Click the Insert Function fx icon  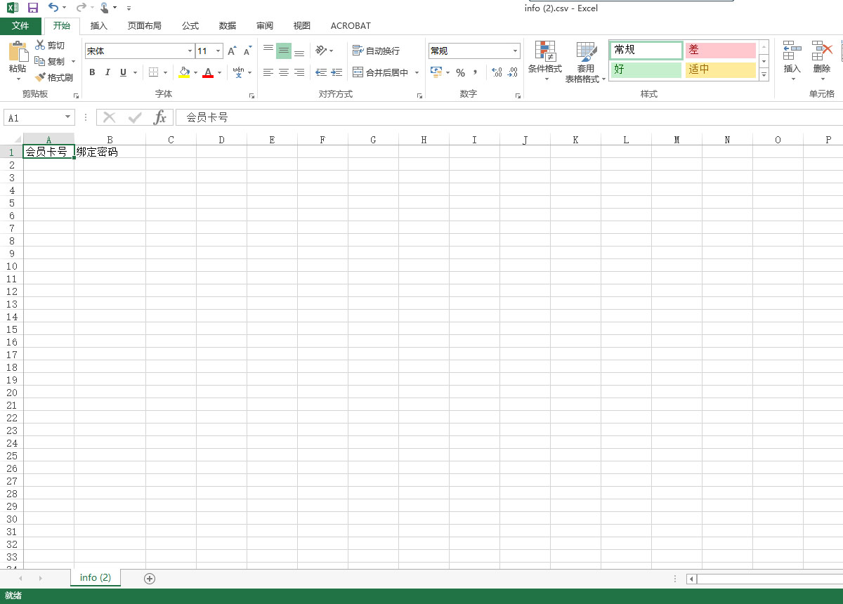[x=160, y=117]
